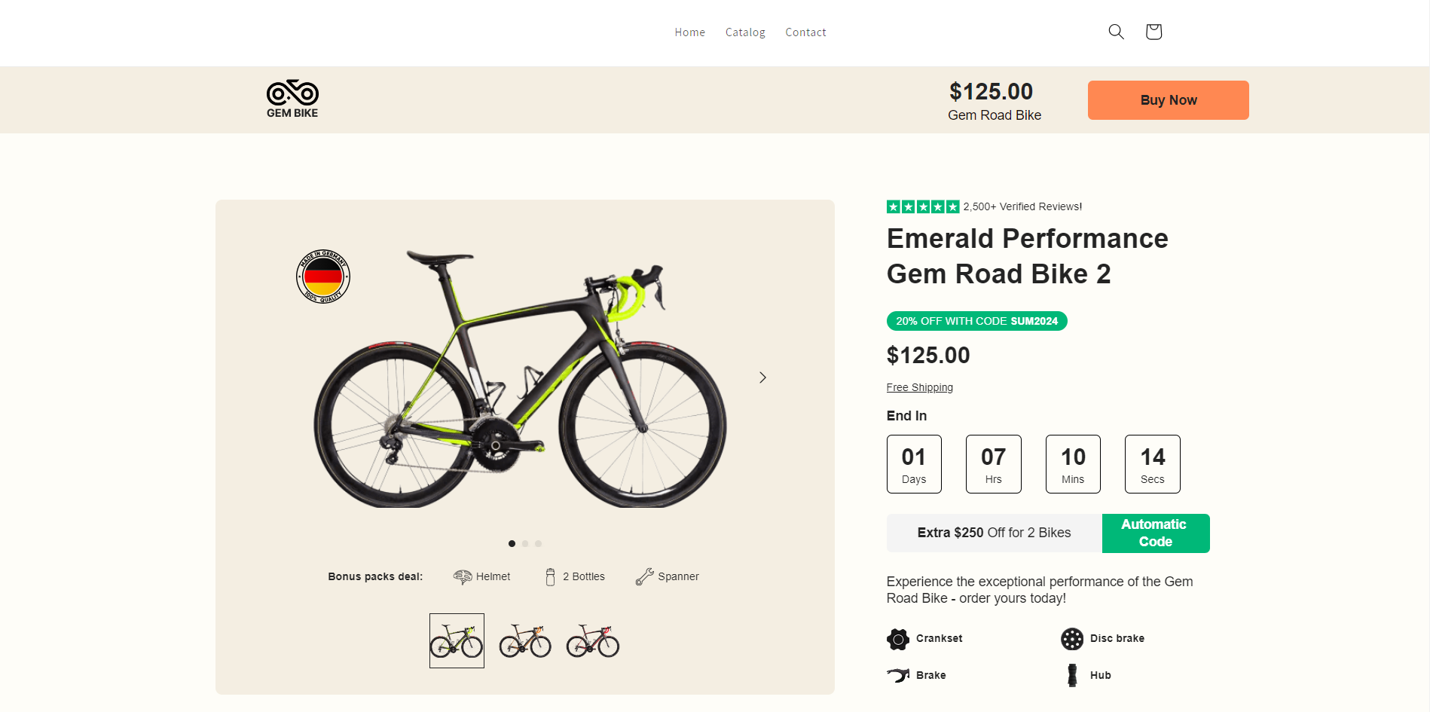Open the search icon in header
The height and width of the screenshot is (712, 1430).
click(x=1116, y=32)
